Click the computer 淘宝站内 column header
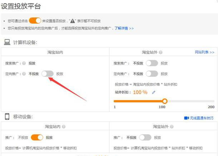218x156 pixels. click(x=55, y=52)
